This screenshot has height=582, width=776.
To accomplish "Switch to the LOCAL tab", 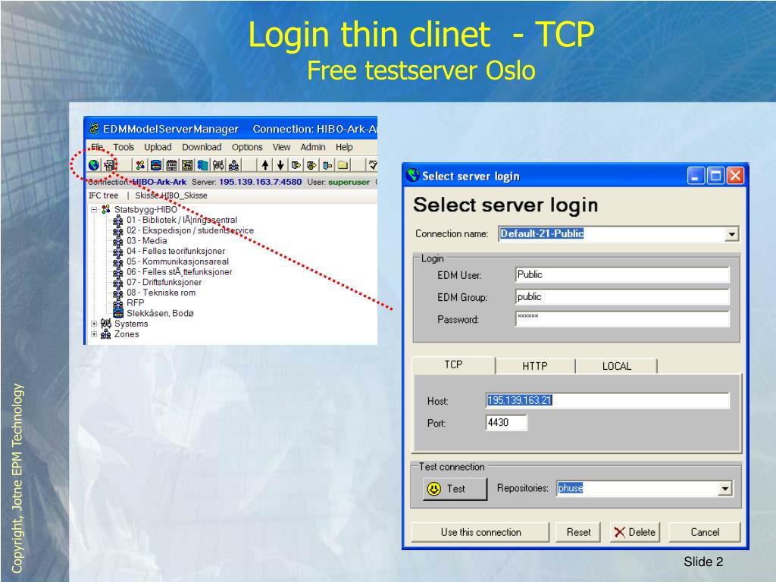I will click(617, 366).
